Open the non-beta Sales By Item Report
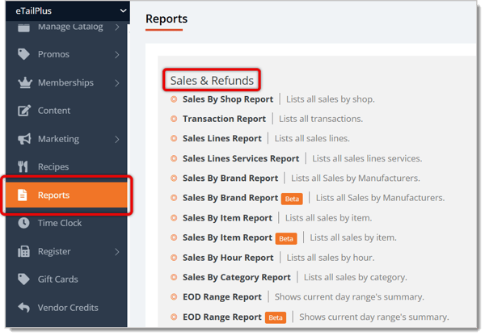The height and width of the screenshot is (336, 485). pos(227,218)
